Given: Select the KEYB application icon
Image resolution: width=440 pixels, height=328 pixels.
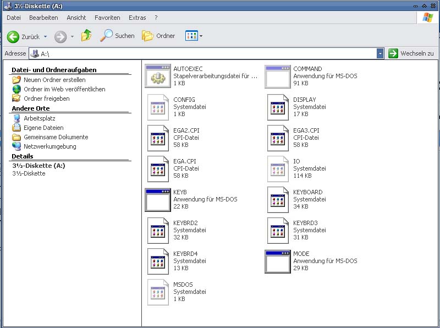Looking at the screenshot, I should [158, 200].
